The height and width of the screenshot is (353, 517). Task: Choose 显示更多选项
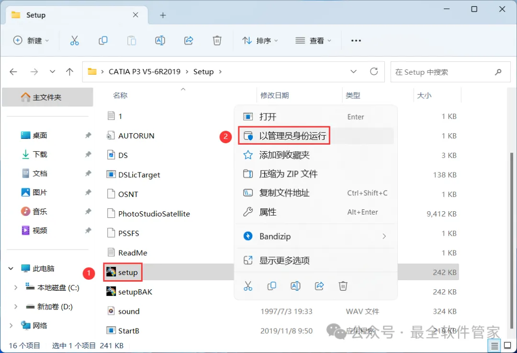[316, 260]
